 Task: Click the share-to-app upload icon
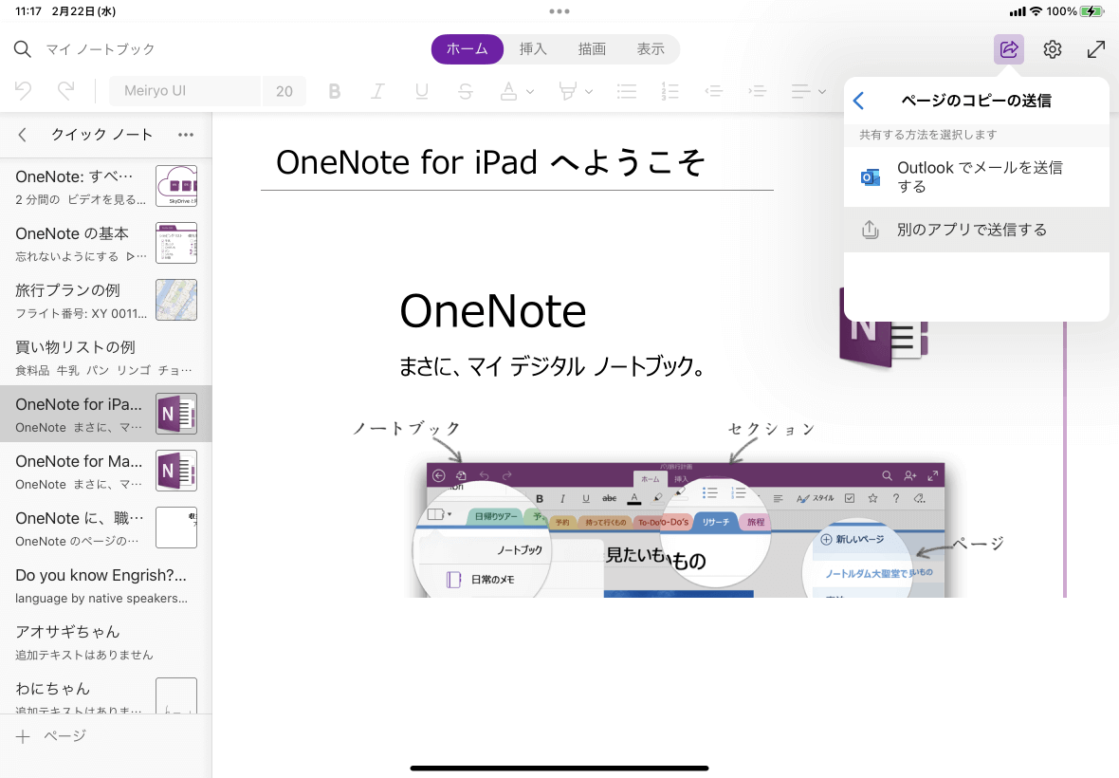click(870, 230)
